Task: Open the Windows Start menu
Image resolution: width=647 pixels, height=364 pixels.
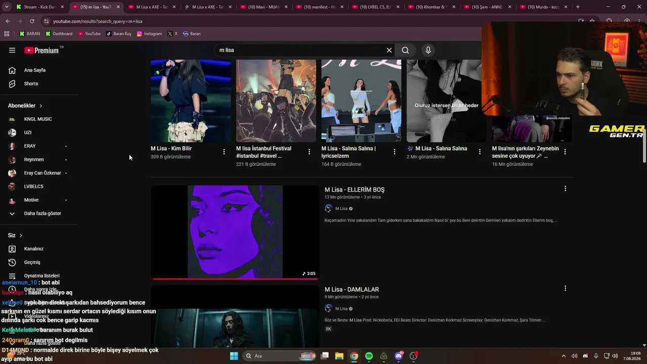Action: pos(234,356)
